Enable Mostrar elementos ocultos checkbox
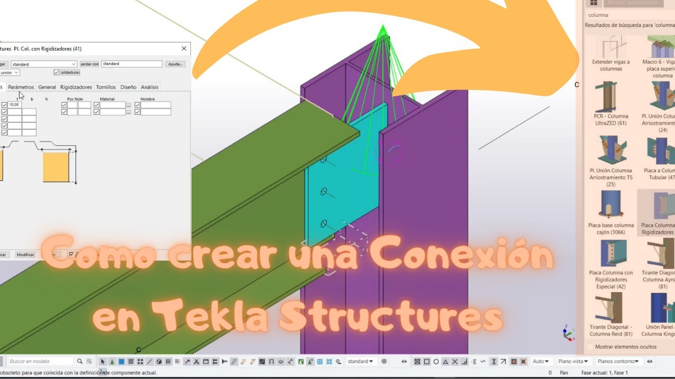The height and width of the screenshot is (379, 675). pos(590,347)
